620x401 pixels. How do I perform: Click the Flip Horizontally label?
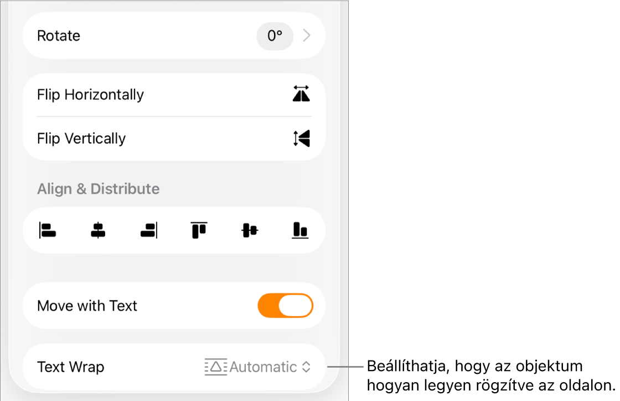click(90, 95)
